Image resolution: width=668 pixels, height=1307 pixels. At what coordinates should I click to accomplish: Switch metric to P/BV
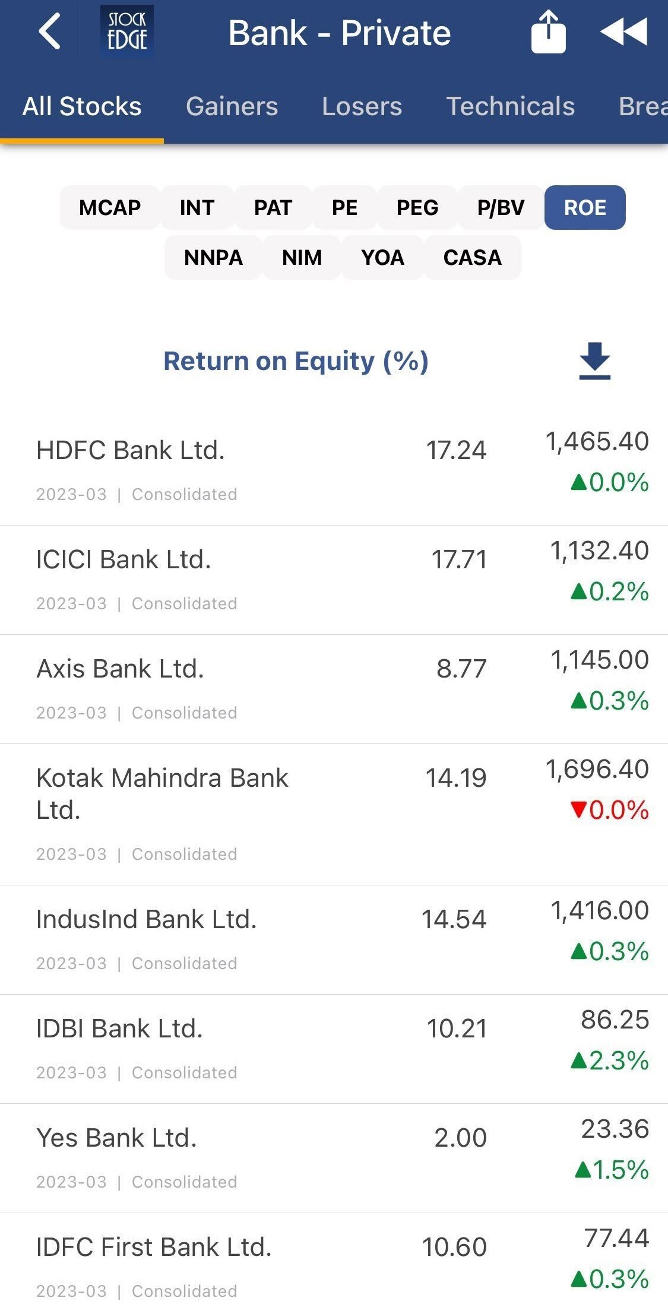click(x=501, y=208)
